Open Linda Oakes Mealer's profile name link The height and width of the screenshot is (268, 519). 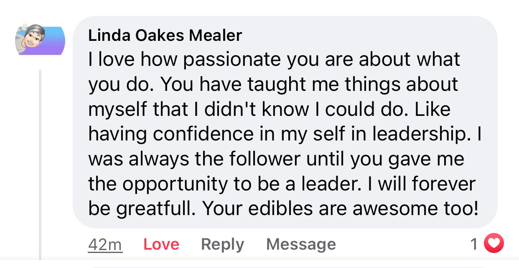click(x=165, y=35)
